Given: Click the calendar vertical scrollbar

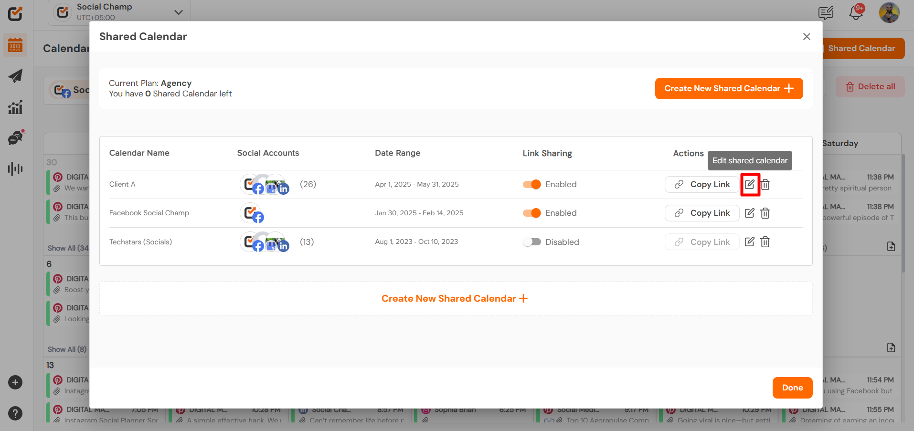Looking at the screenshot, I should click(903, 213).
